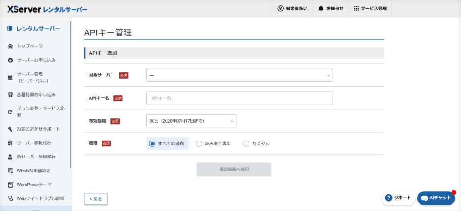This screenshot has width=461, height=211.
Task: Select the すべての操作 radio button
Action: (x=152, y=144)
